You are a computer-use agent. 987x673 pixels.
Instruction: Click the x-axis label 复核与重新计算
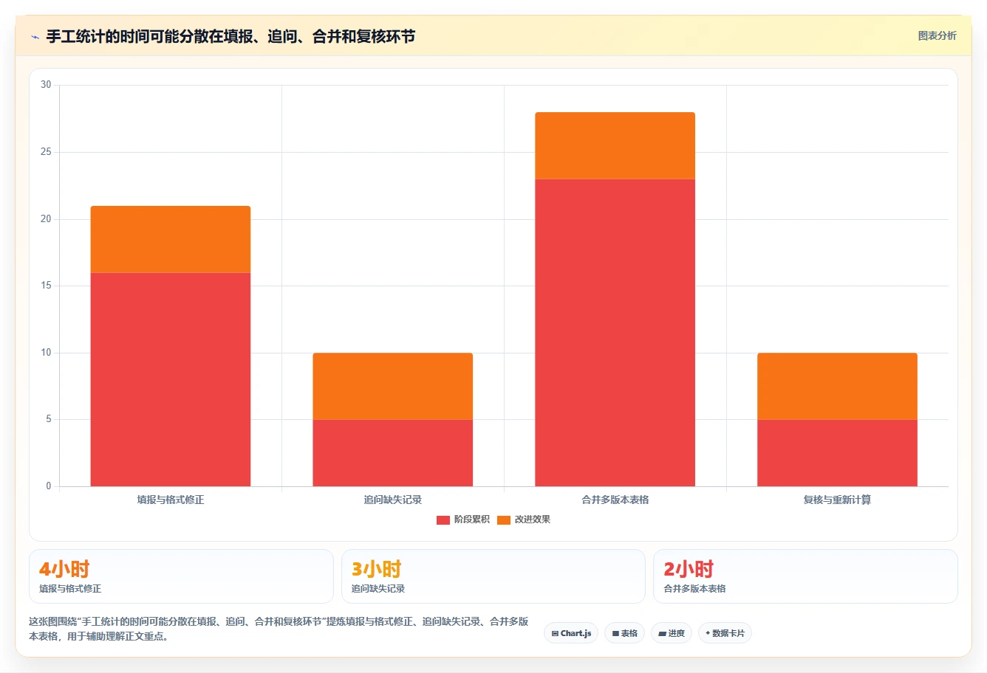click(x=837, y=500)
